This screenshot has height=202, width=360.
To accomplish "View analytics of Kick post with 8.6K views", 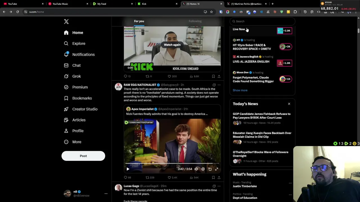I will point(195,76).
